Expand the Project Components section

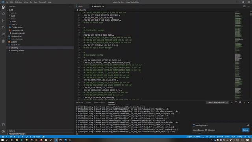[40, 134]
